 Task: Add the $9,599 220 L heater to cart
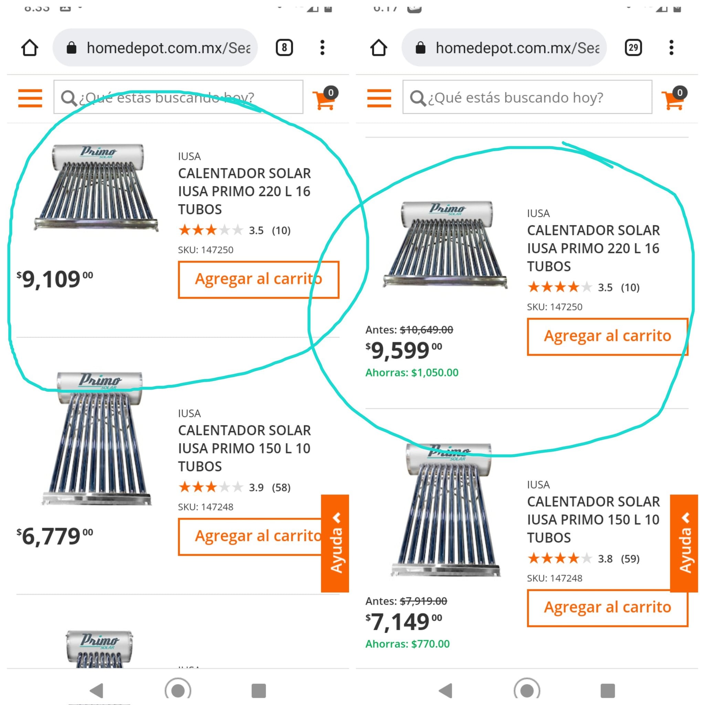[607, 336]
